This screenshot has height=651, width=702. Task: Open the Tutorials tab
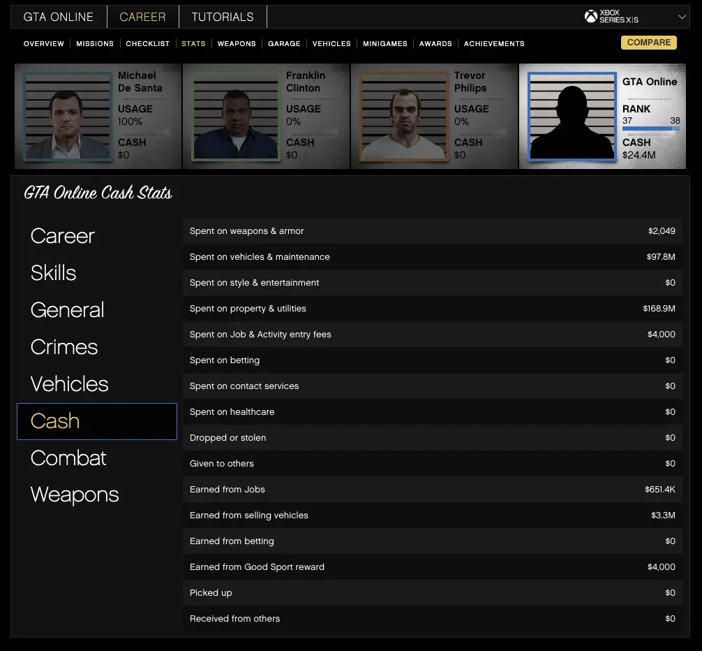point(223,17)
